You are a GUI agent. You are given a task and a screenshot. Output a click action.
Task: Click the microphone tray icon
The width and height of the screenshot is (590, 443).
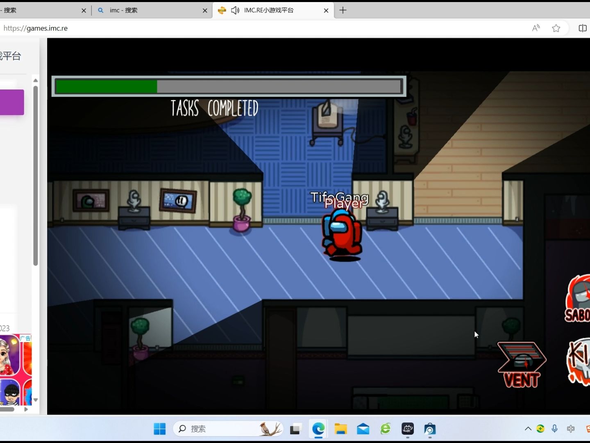tap(554, 429)
